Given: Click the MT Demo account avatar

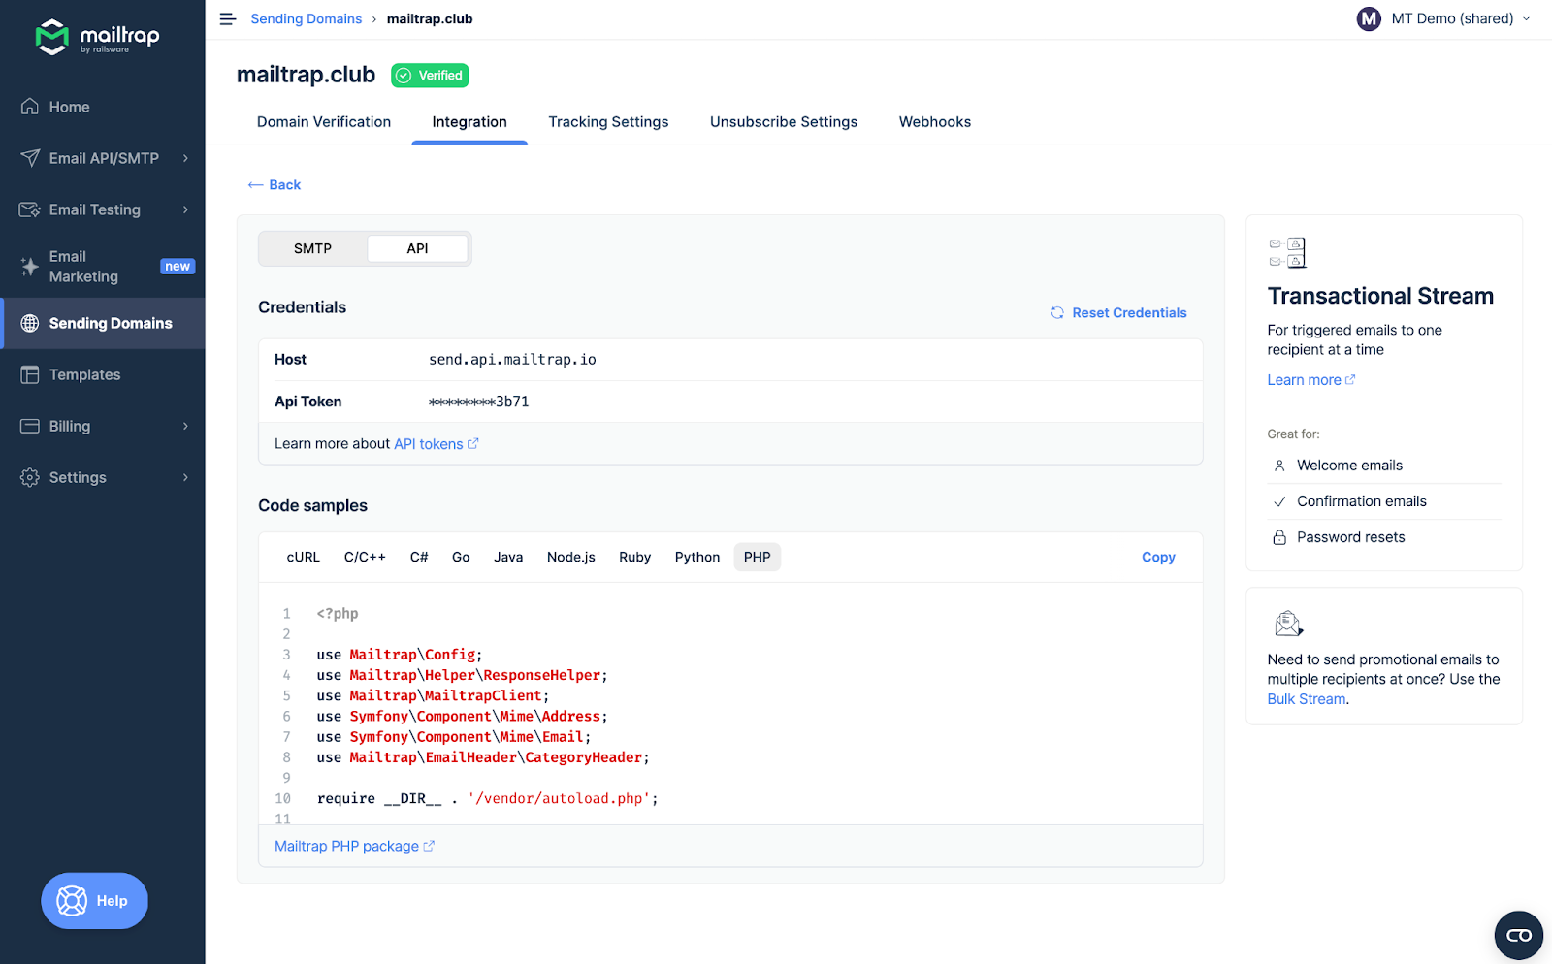Looking at the screenshot, I should point(1369,18).
